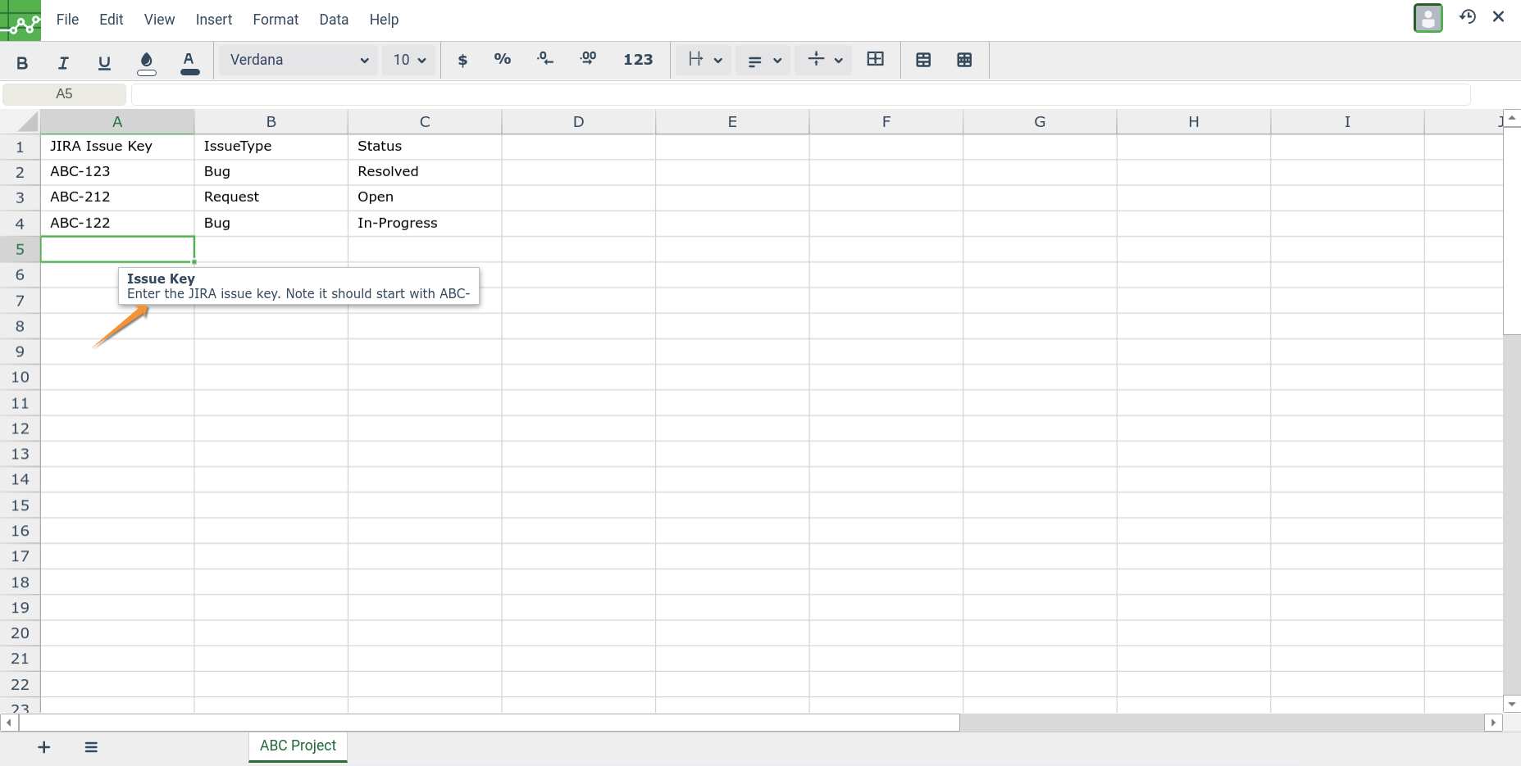
Task: Apply percent format
Action: [x=503, y=60]
